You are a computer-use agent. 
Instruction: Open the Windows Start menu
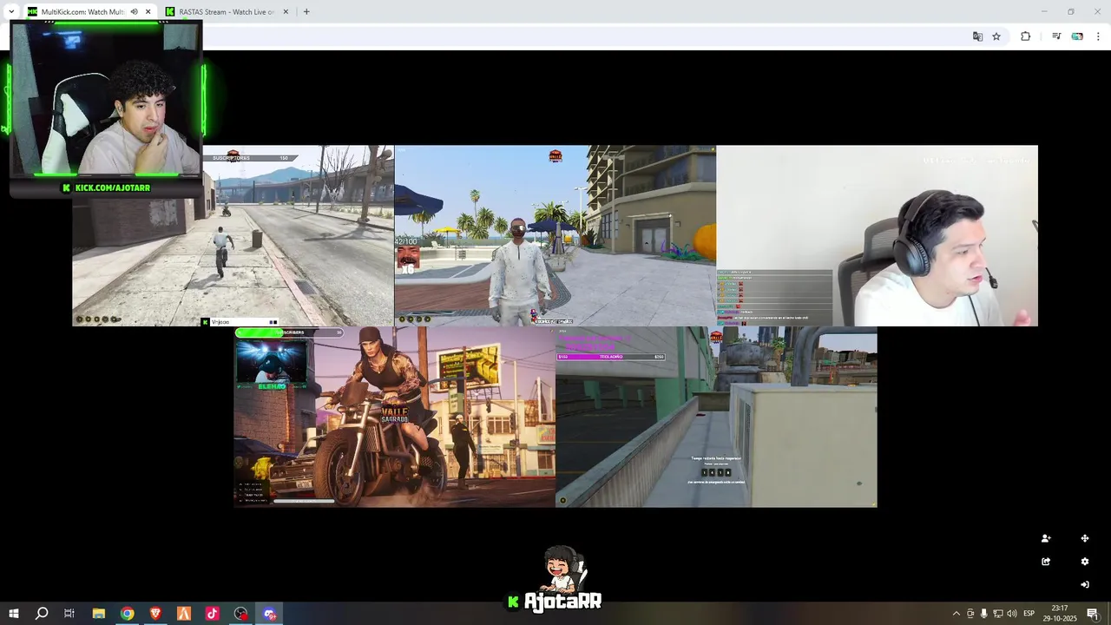[14, 614]
